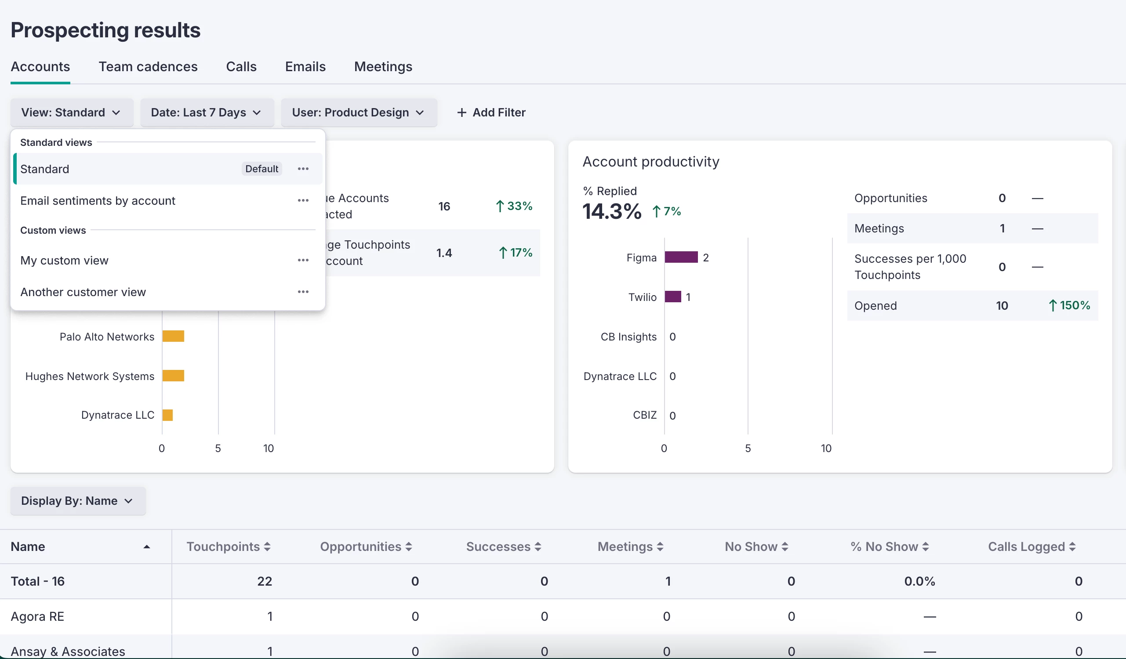Click the Agora RE account row
1126x659 pixels.
tap(37, 616)
